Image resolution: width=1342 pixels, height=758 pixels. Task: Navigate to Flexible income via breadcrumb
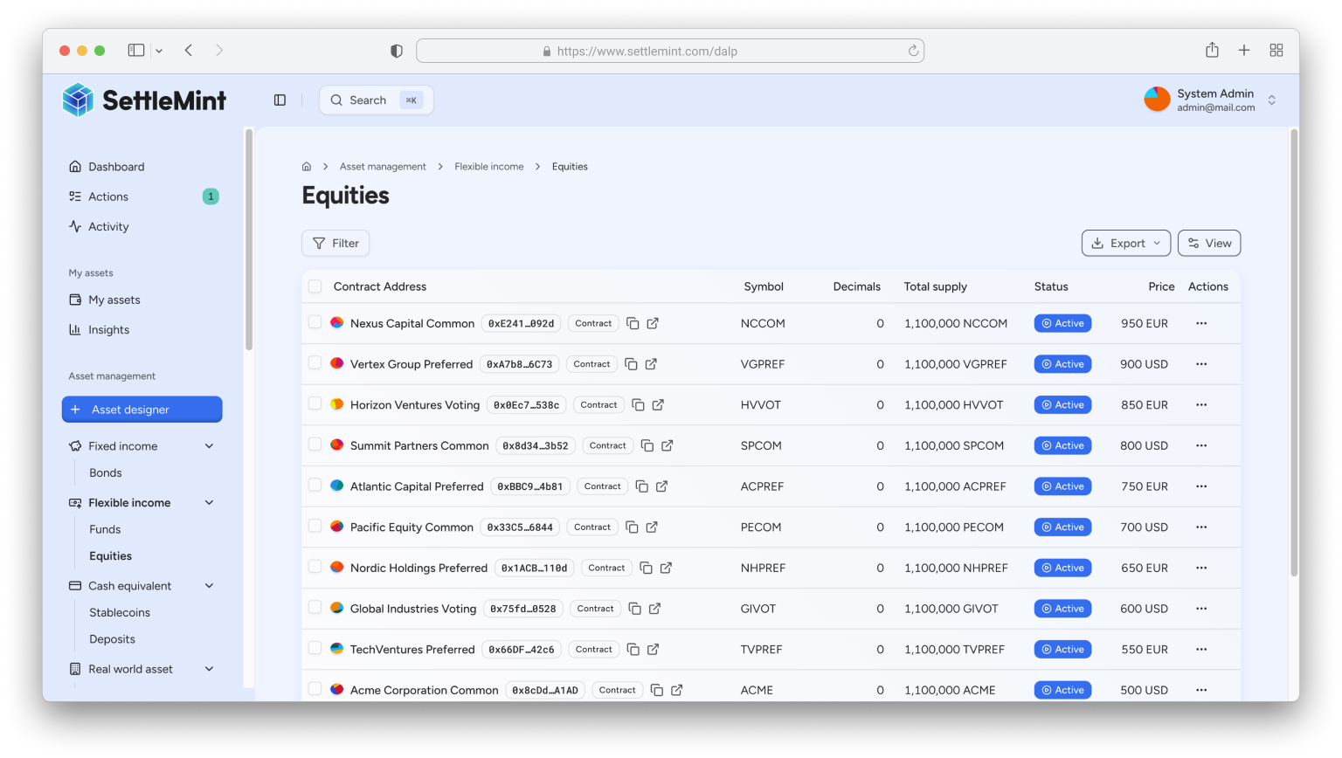(488, 166)
